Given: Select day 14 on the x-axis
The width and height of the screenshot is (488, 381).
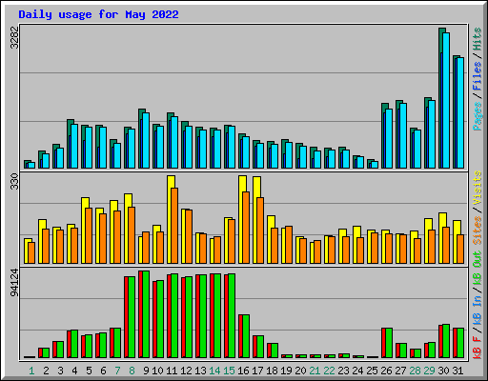Looking at the screenshot, I should pyautogui.click(x=214, y=371).
